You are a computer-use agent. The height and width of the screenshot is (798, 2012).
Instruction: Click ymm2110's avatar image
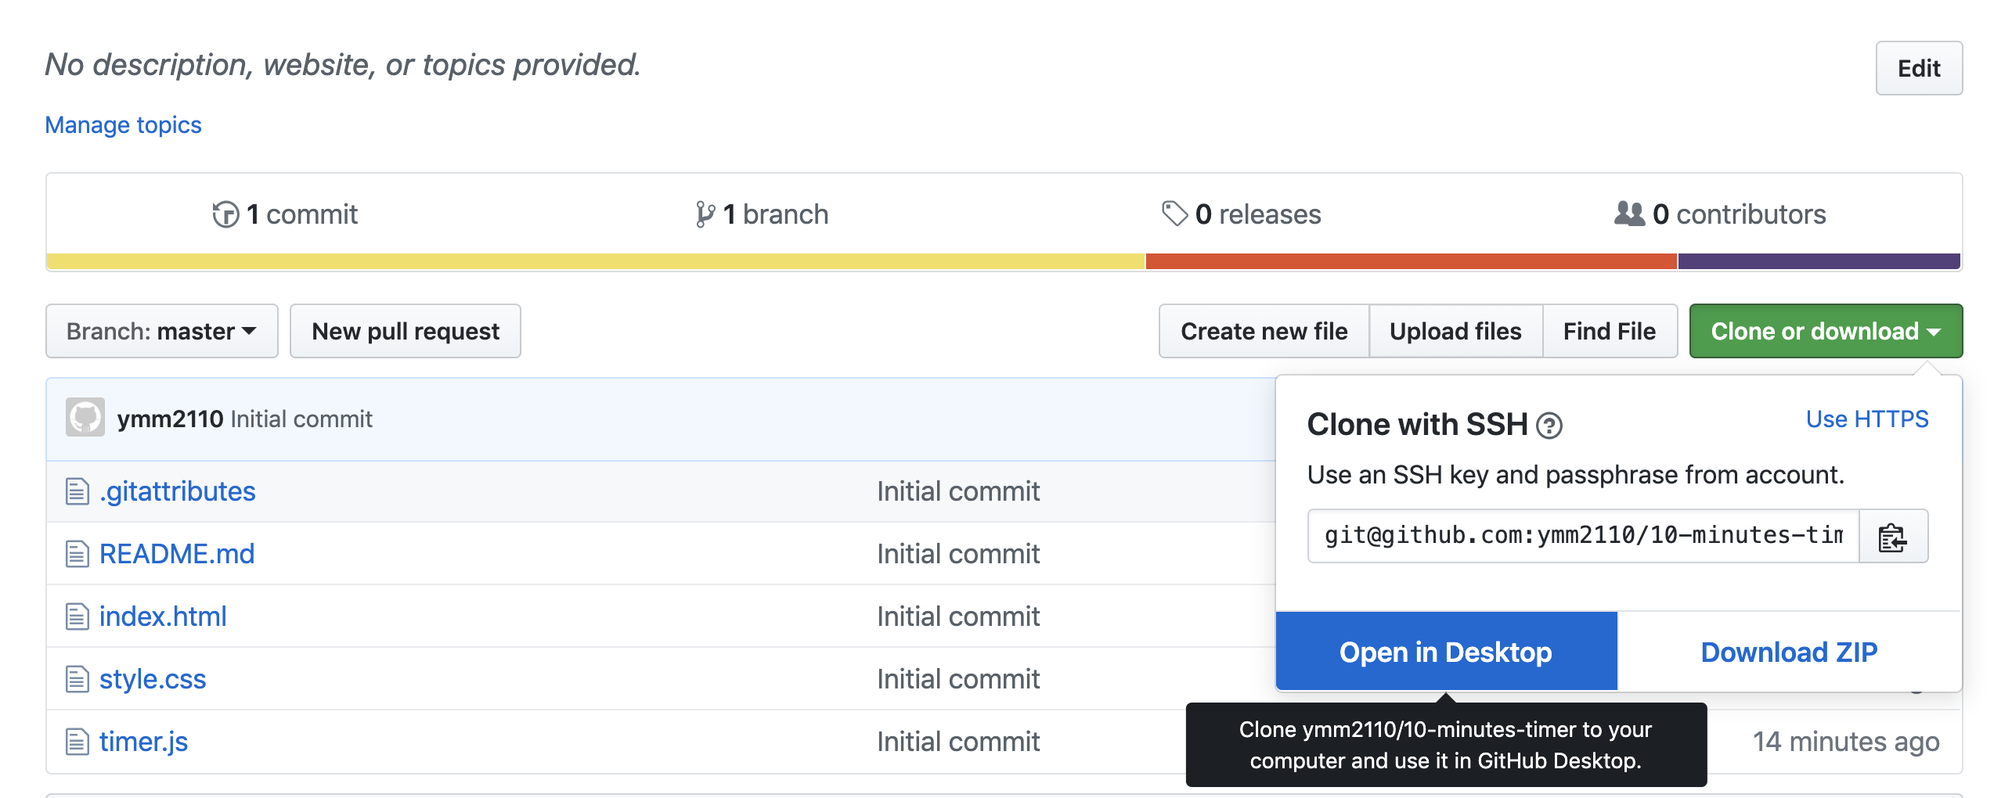tap(85, 417)
